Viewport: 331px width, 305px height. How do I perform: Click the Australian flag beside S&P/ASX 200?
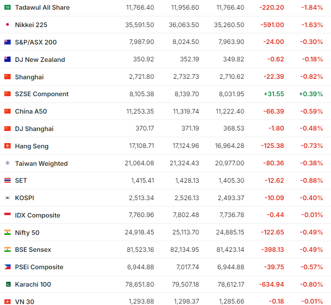(7, 42)
